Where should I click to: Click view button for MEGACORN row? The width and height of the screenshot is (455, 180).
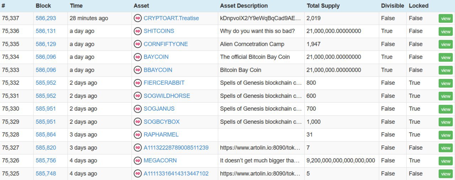point(446,161)
